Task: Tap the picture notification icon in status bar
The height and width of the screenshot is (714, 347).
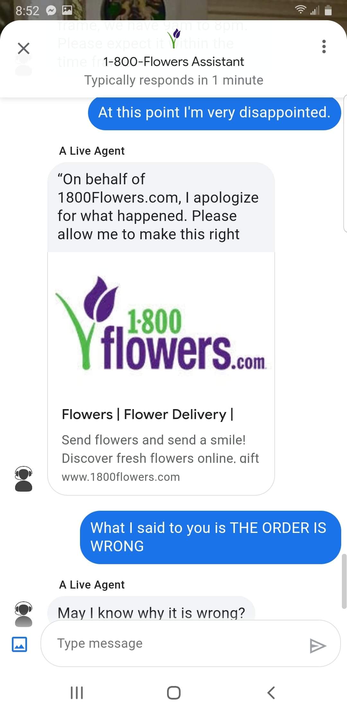Action: (67, 11)
